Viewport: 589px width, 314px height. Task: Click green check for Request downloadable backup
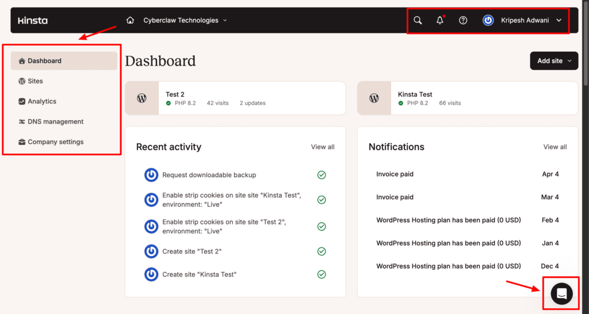click(x=322, y=175)
